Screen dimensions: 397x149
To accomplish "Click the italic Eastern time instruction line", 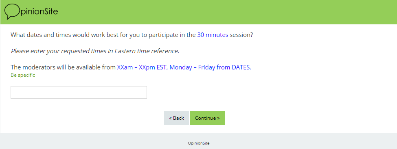I will [x=95, y=51].
